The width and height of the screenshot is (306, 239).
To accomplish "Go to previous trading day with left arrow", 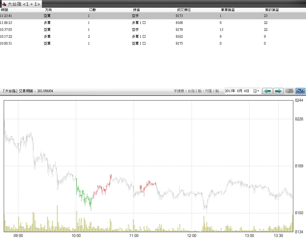I will click(x=267, y=91).
